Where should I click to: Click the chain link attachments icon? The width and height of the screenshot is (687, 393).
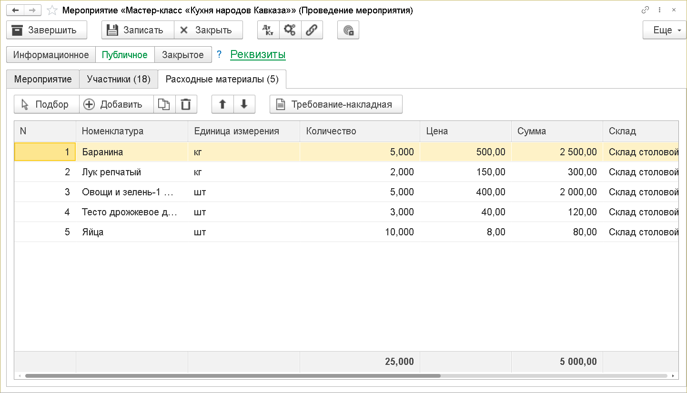point(312,30)
